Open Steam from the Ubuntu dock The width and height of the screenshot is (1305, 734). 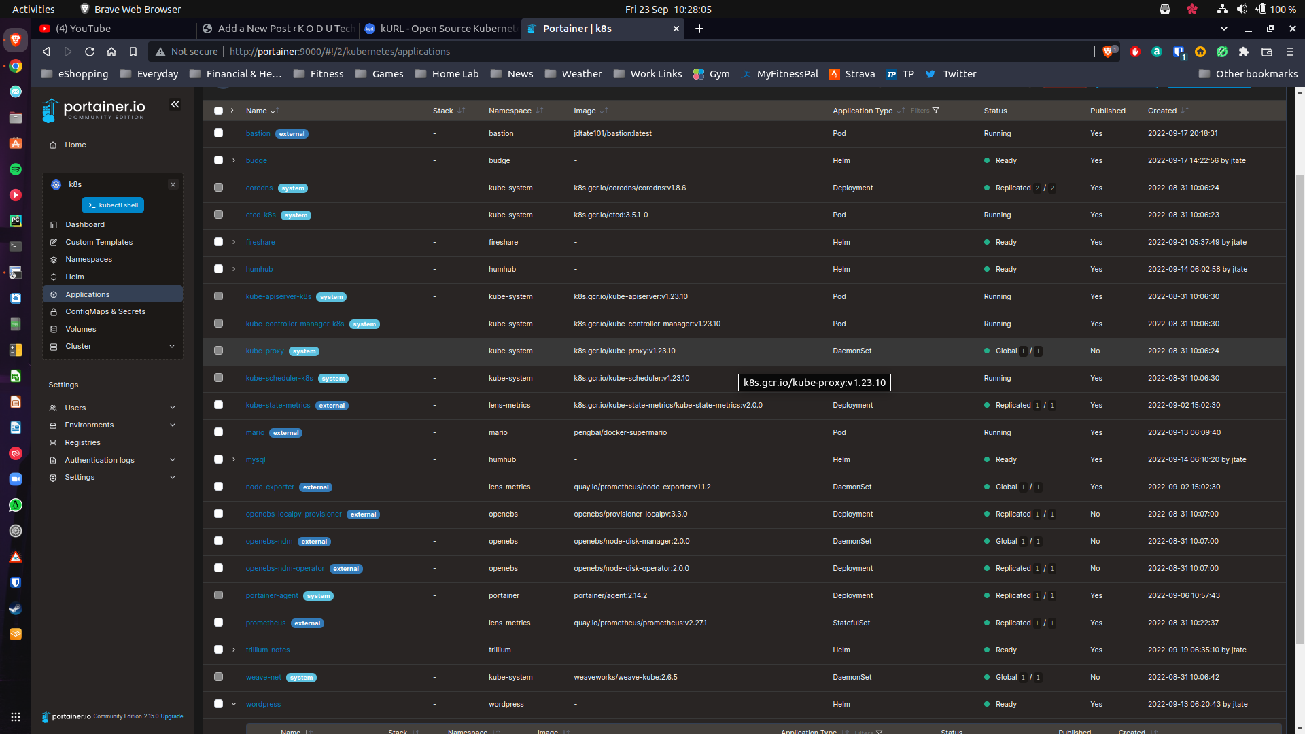pyautogui.click(x=16, y=608)
